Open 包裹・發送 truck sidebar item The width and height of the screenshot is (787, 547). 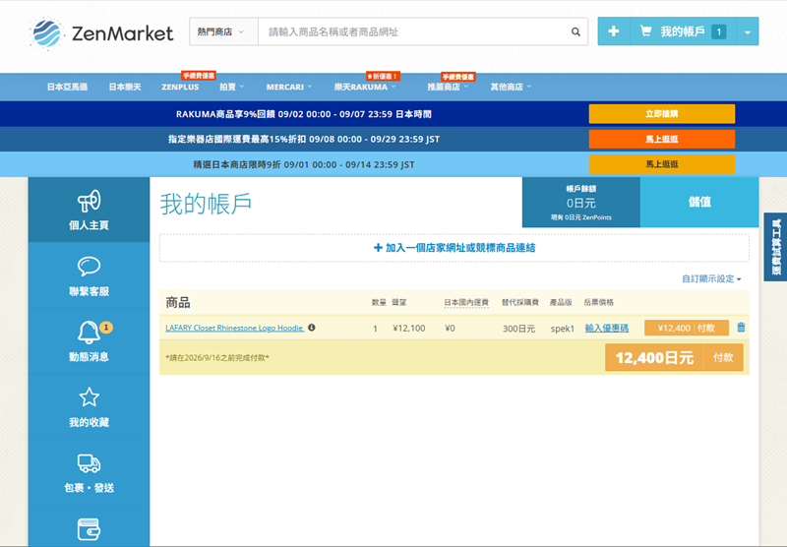click(x=89, y=472)
